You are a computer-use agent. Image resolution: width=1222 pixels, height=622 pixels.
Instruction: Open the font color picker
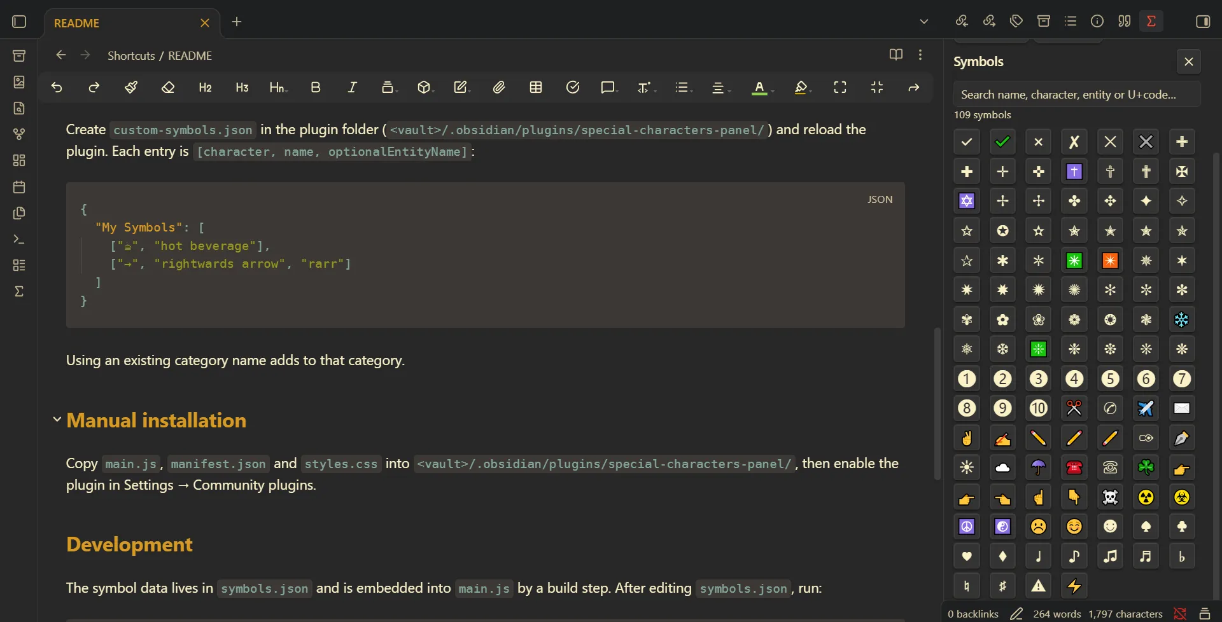[761, 88]
